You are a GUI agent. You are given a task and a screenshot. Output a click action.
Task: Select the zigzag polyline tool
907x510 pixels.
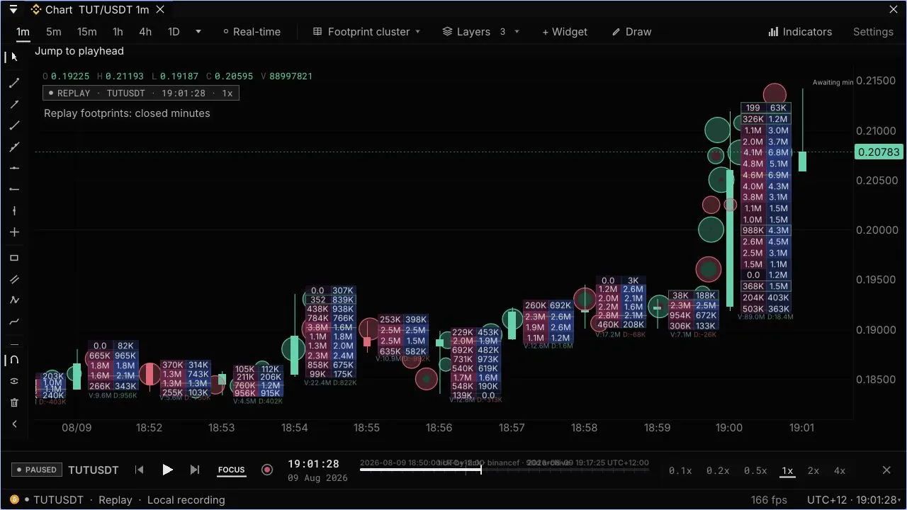click(x=14, y=300)
